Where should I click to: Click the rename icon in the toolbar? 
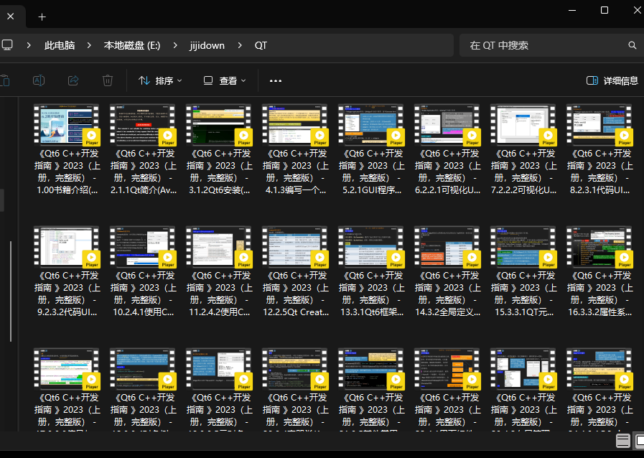(39, 80)
